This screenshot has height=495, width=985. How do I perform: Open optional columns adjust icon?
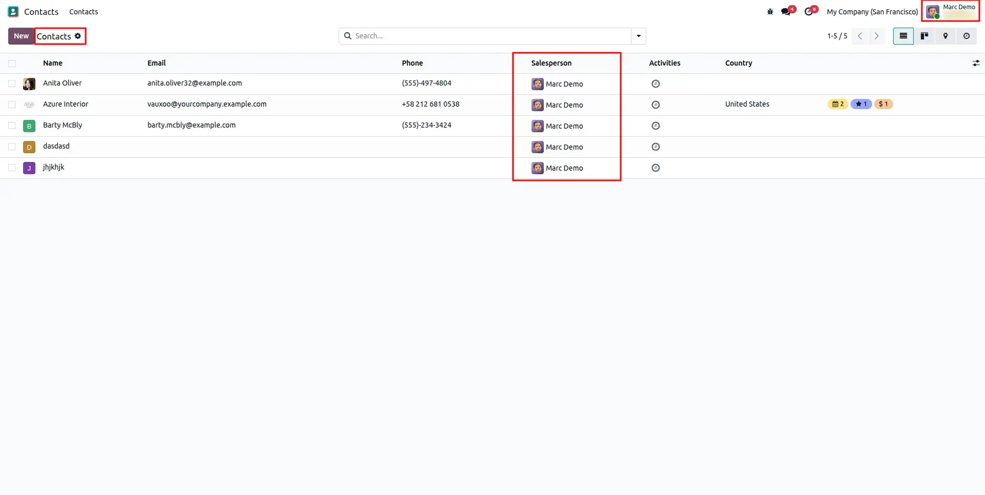(976, 63)
